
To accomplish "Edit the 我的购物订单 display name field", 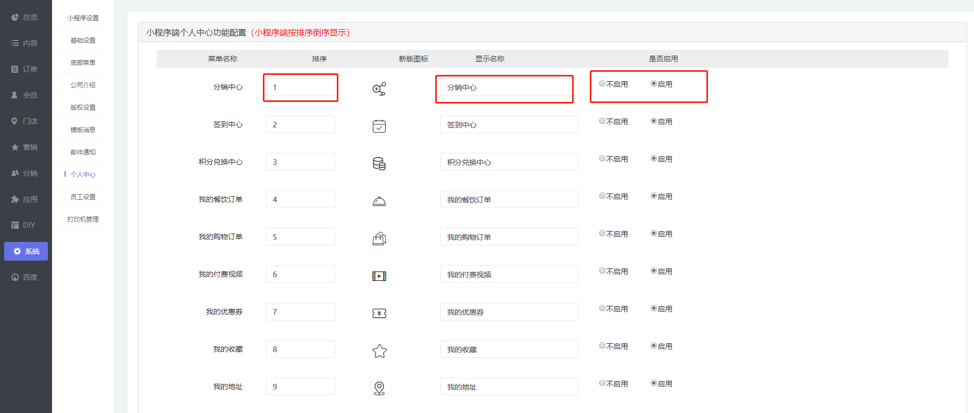I will tap(509, 237).
